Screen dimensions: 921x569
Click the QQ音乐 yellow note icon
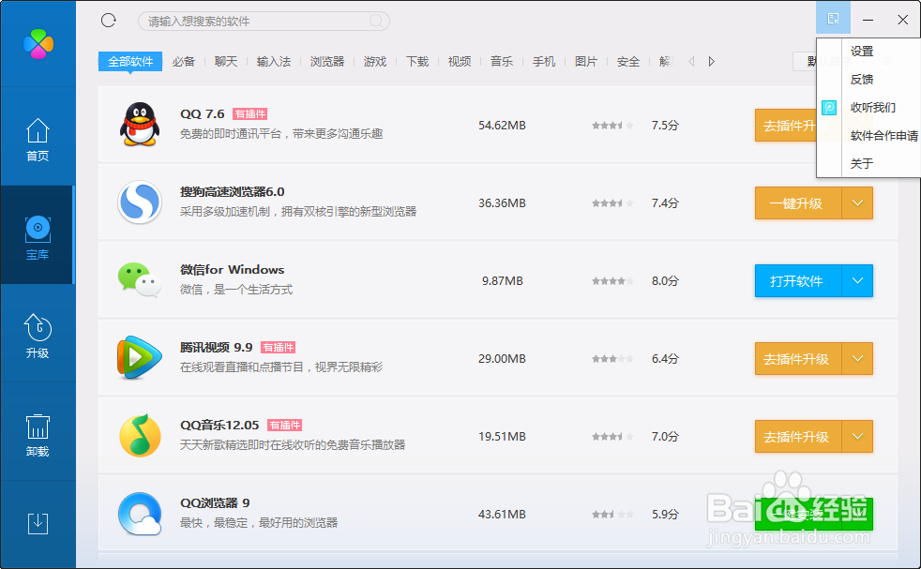click(x=140, y=436)
